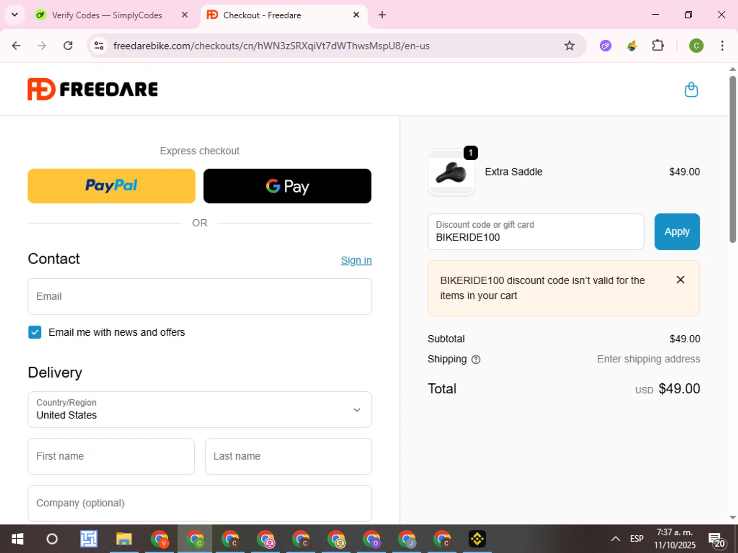Open Chrome with orange V profile badge

pos(159,539)
